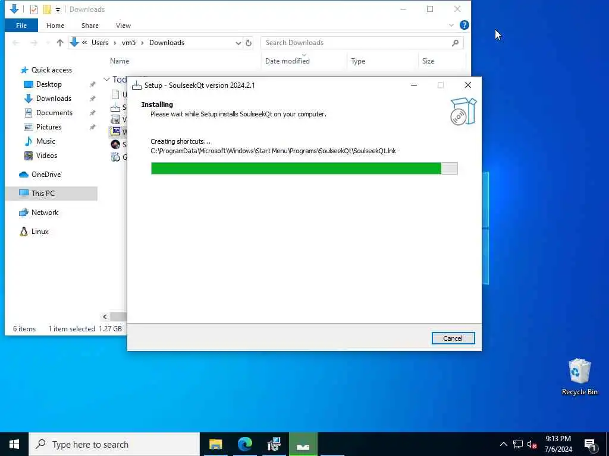Sort by the Size column header
609x456 pixels.
coord(428,61)
